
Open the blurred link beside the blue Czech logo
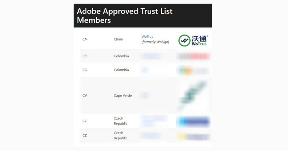point(153,121)
